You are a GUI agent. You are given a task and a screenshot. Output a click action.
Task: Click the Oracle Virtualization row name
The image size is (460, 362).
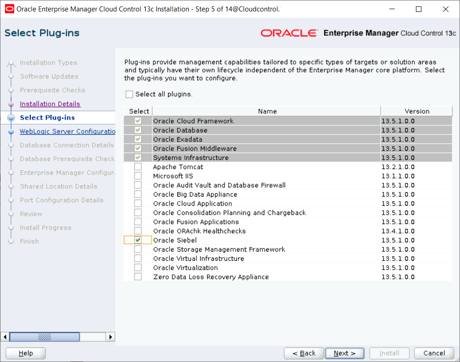[x=185, y=268]
